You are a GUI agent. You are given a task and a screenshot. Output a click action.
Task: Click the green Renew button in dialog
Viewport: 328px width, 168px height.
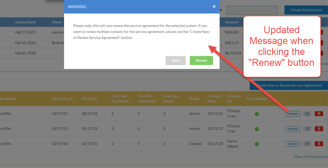pyautogui.click(x=201, y=60)
